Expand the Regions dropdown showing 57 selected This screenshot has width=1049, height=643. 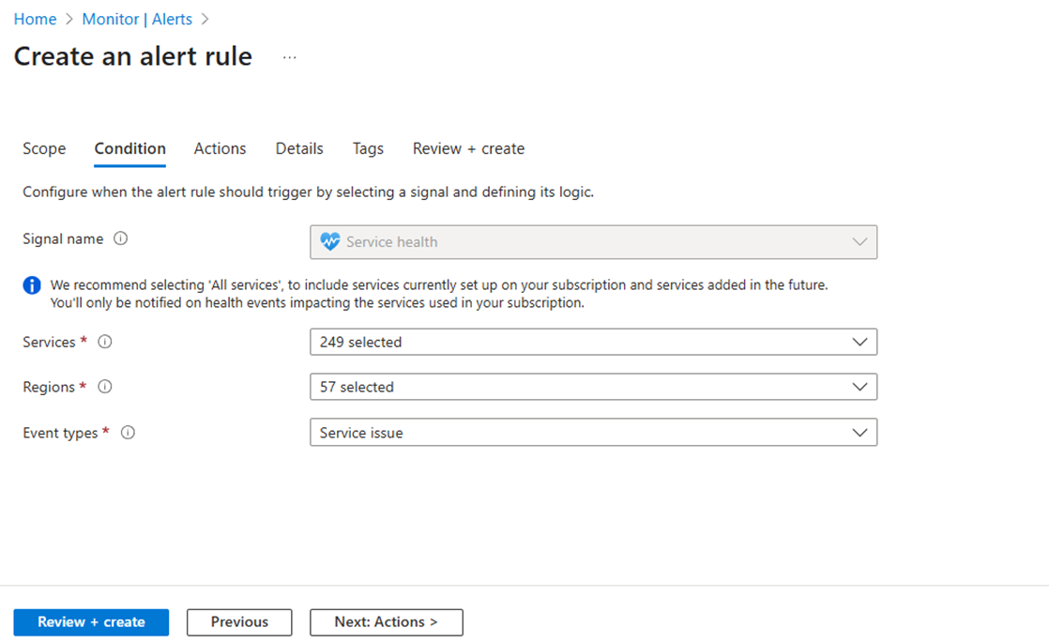click(859, 386)
